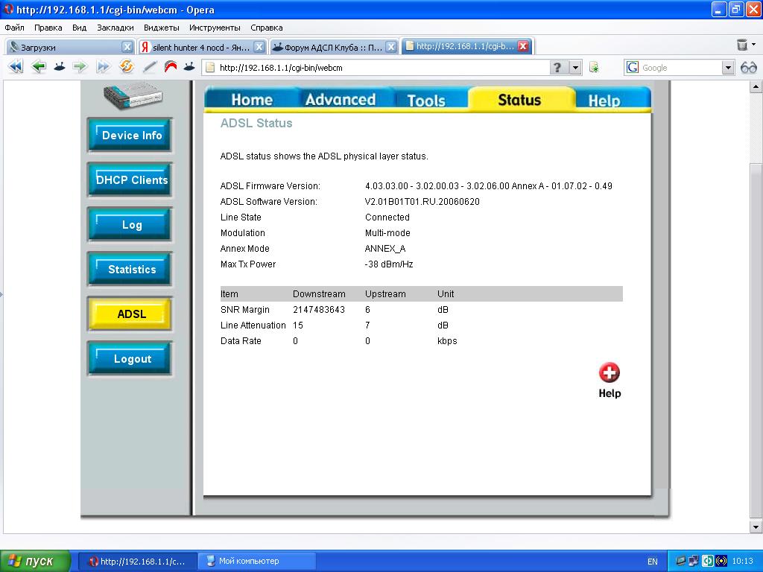Open the closed tabs trash icon

click(x=742, y=45)
